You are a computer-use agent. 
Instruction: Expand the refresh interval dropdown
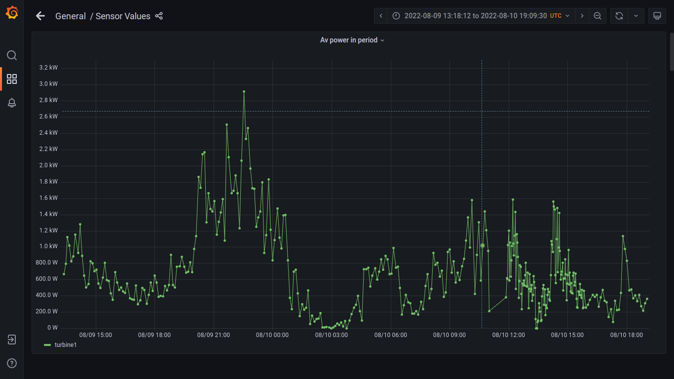click(636, 16)
